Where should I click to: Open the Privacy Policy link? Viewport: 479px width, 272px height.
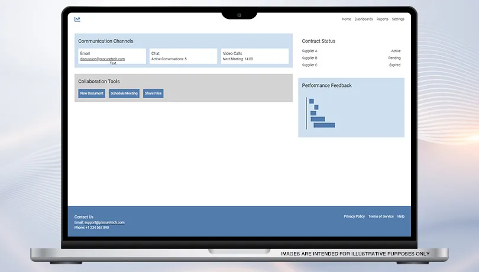point(354,216)
